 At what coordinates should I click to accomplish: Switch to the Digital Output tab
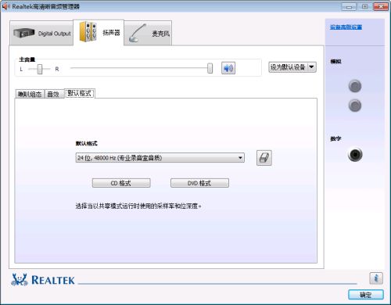pyautogui.click(x=41, y=33)
